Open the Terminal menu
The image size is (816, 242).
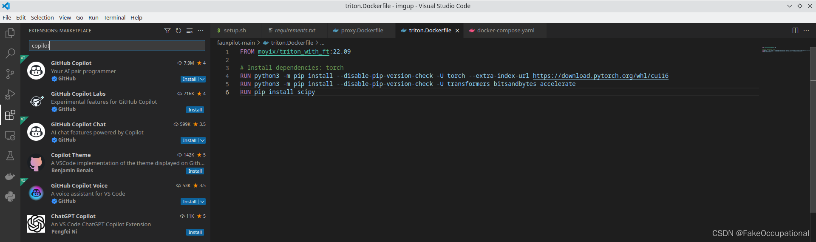pos(114,17)
